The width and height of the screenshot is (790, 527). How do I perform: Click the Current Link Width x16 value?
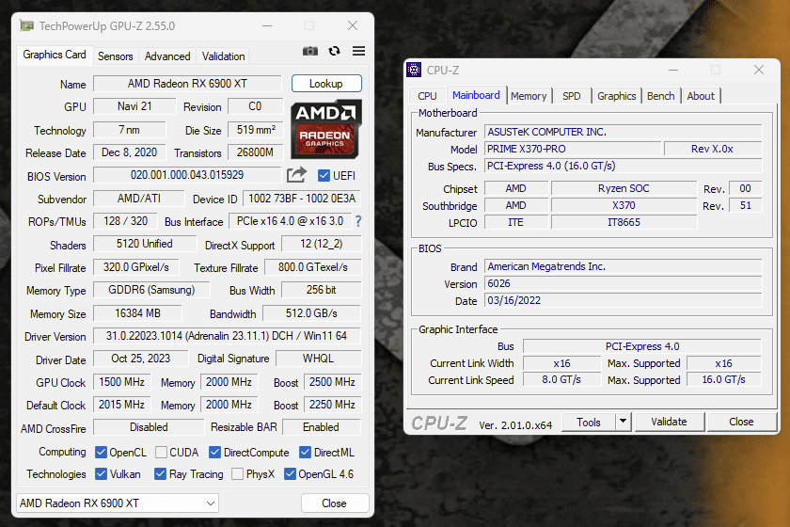point(561,363)
